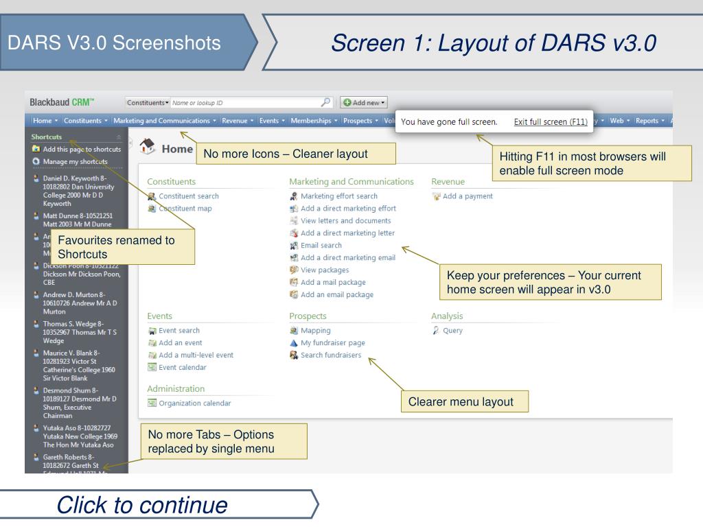
Task: Open Andrew D. Murton shortcut entry
Action: pyautogui.click(x=80, y=303)
